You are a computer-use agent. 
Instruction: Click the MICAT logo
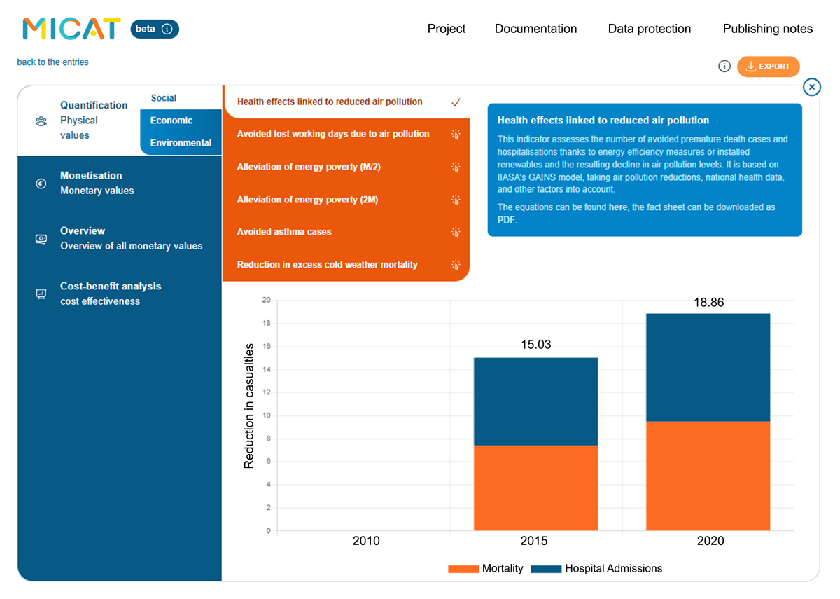[x=71, y=29]
